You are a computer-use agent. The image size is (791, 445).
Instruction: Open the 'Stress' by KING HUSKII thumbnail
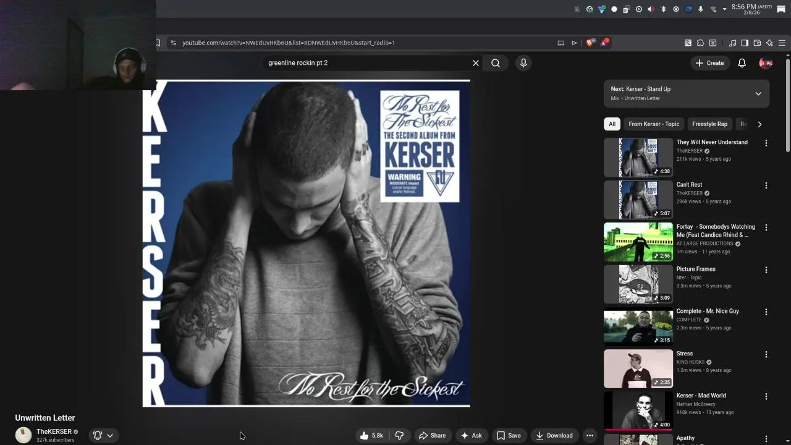coord(638,369)
